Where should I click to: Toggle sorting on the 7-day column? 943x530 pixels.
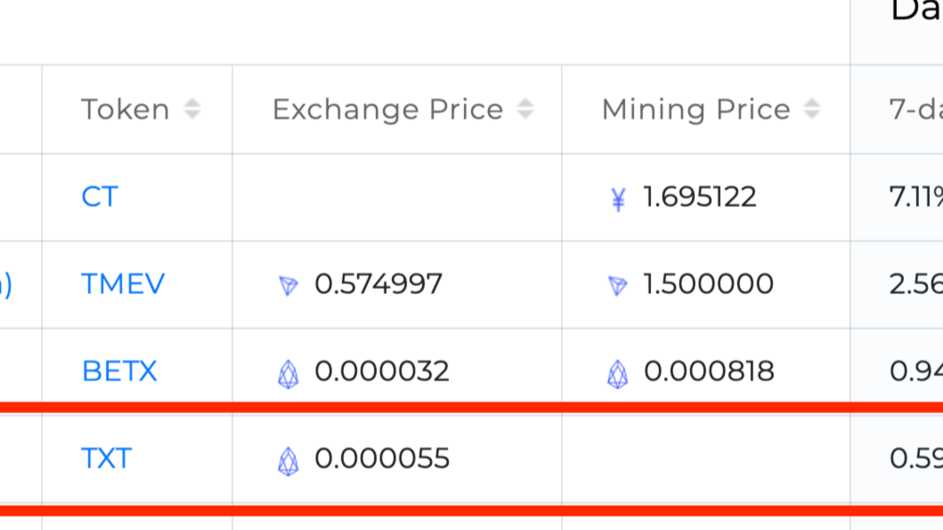[917, 109]
